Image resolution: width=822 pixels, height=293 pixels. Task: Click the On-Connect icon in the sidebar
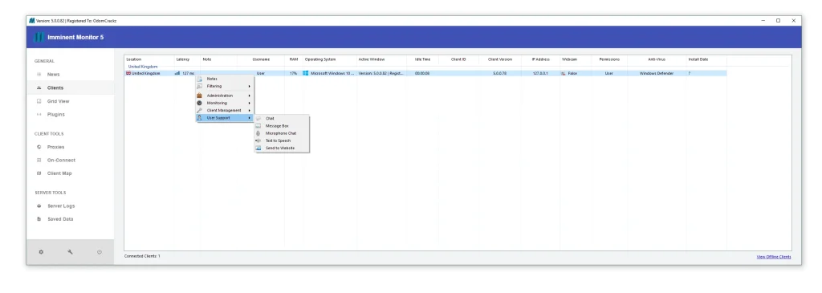[39, 161]
